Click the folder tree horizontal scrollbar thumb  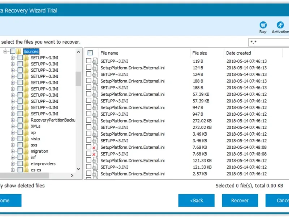point(25,175)
